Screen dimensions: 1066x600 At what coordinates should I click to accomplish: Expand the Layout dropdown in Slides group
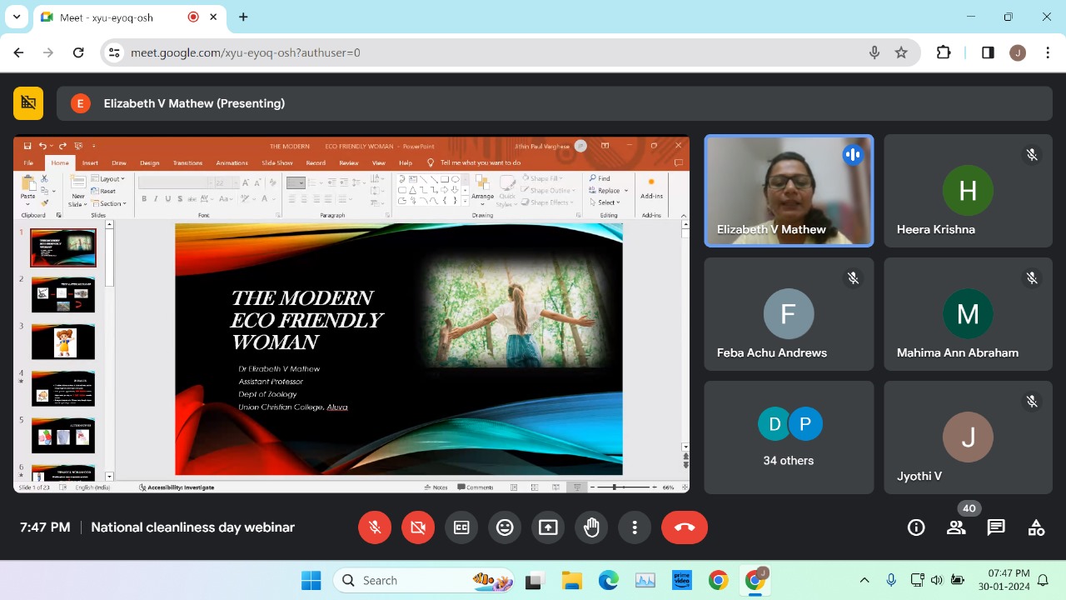(108, 179)
